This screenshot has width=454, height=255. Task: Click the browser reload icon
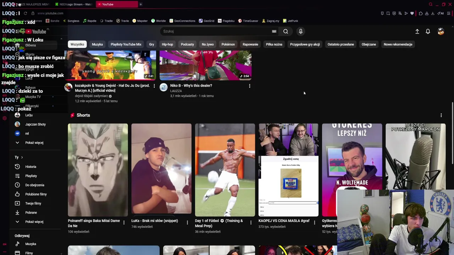point(25,13)
